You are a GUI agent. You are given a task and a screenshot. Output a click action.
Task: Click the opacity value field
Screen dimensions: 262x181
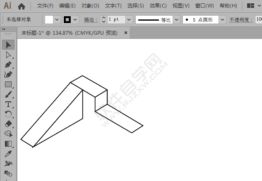pyautogui.click(x=259, y=20)
